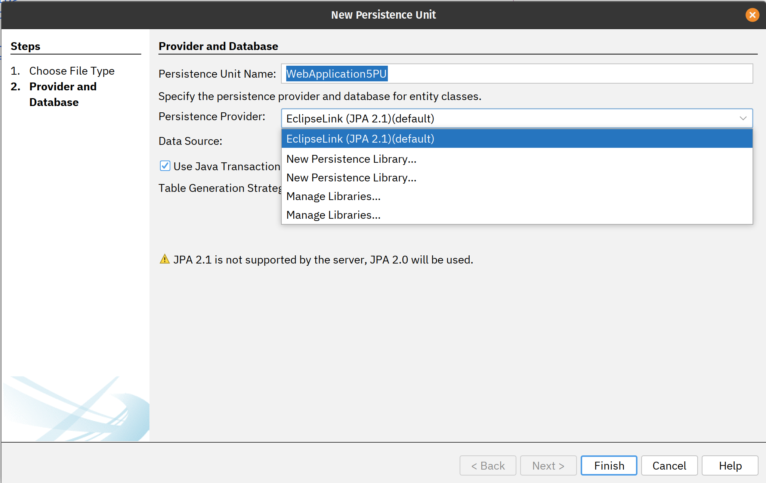Open Help for this dialog
The height and width of the screenshot is (483, 766).
(729, 465)
